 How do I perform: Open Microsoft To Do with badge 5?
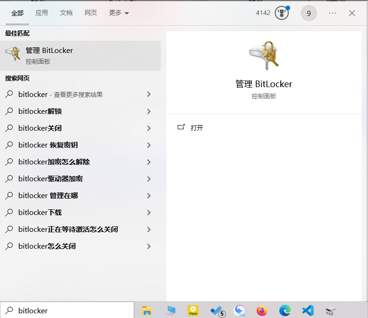click(x=218, y=311)
